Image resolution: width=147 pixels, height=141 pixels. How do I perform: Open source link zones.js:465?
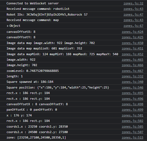(x=133, y=60)
